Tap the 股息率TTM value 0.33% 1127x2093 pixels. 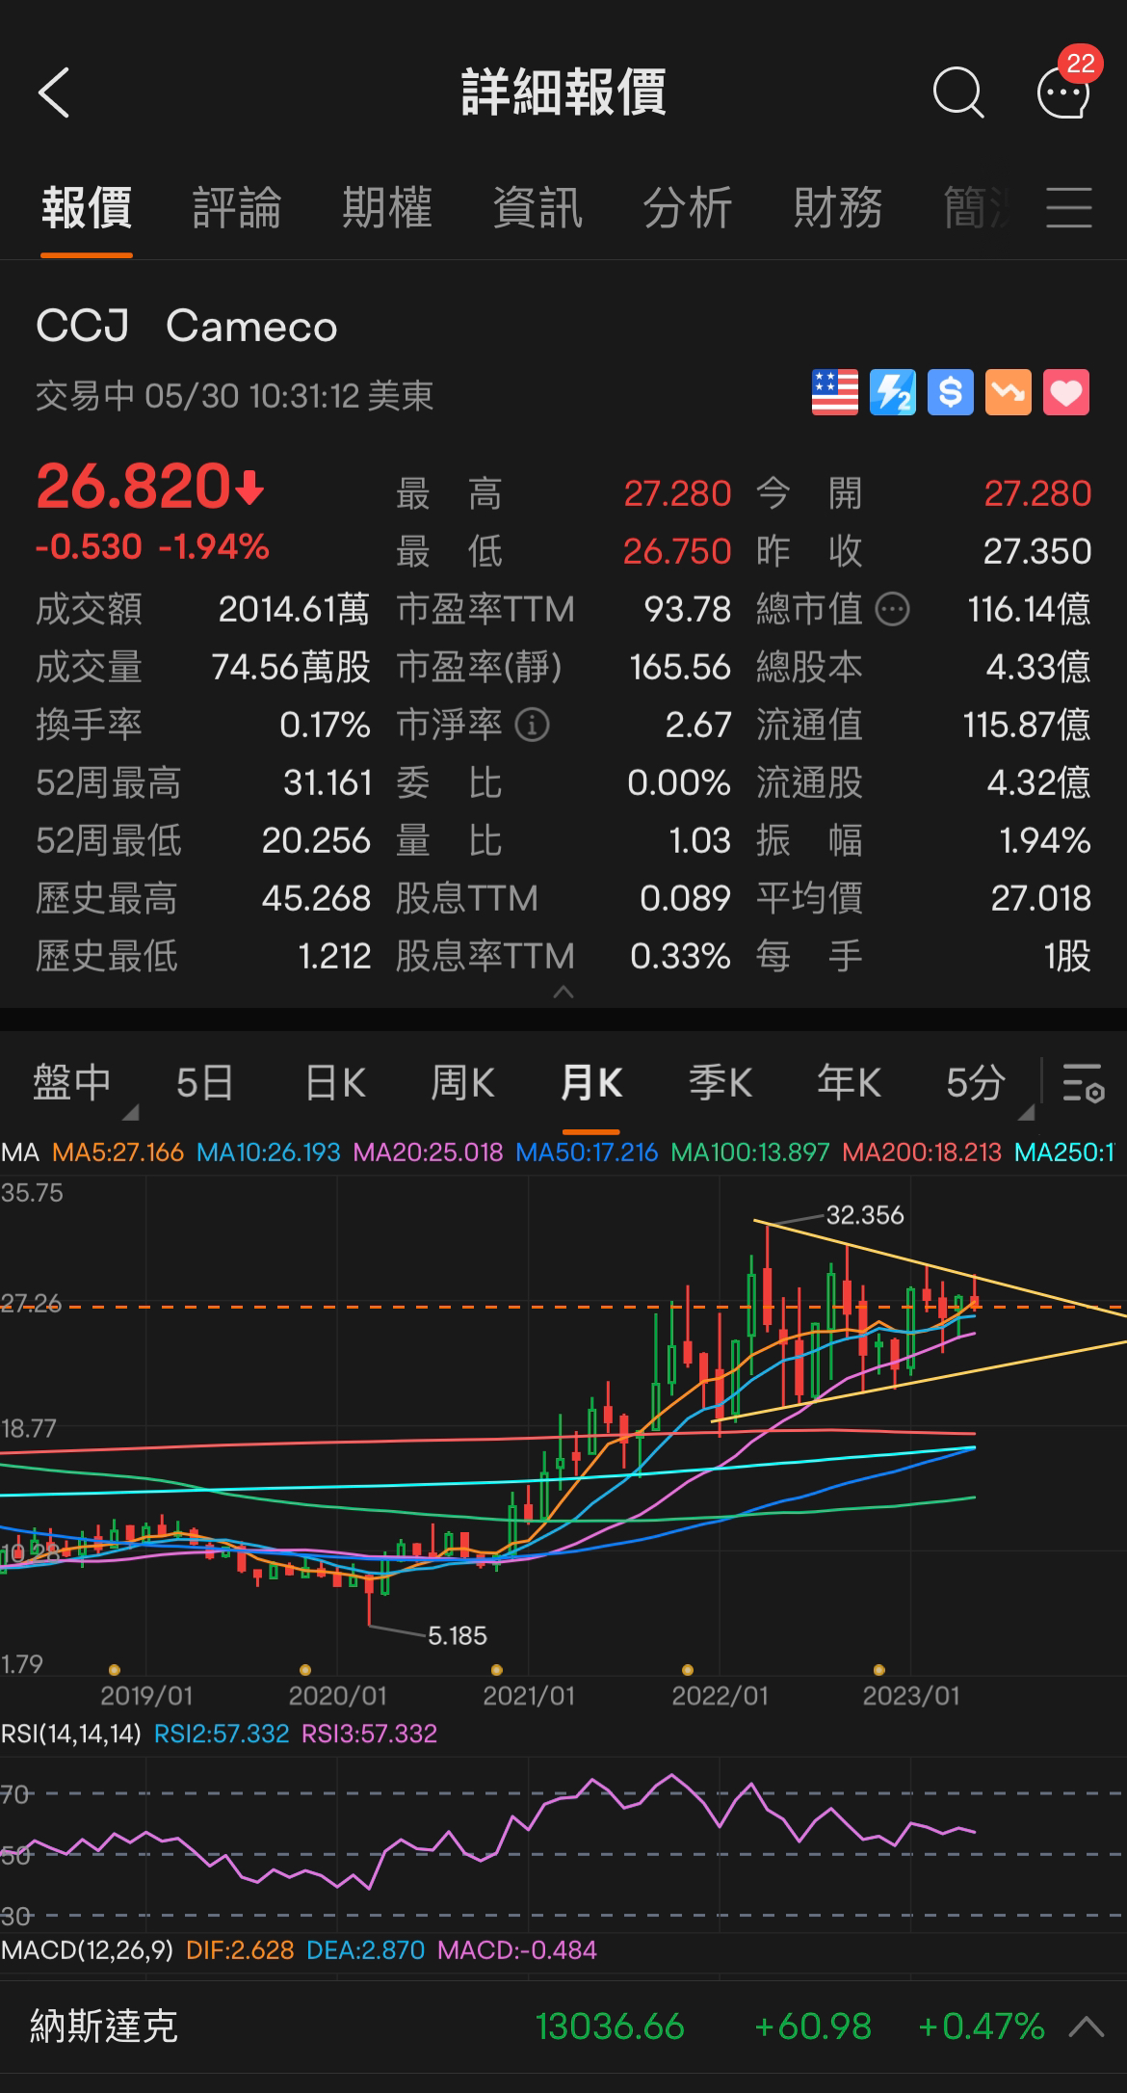[680, 956]
